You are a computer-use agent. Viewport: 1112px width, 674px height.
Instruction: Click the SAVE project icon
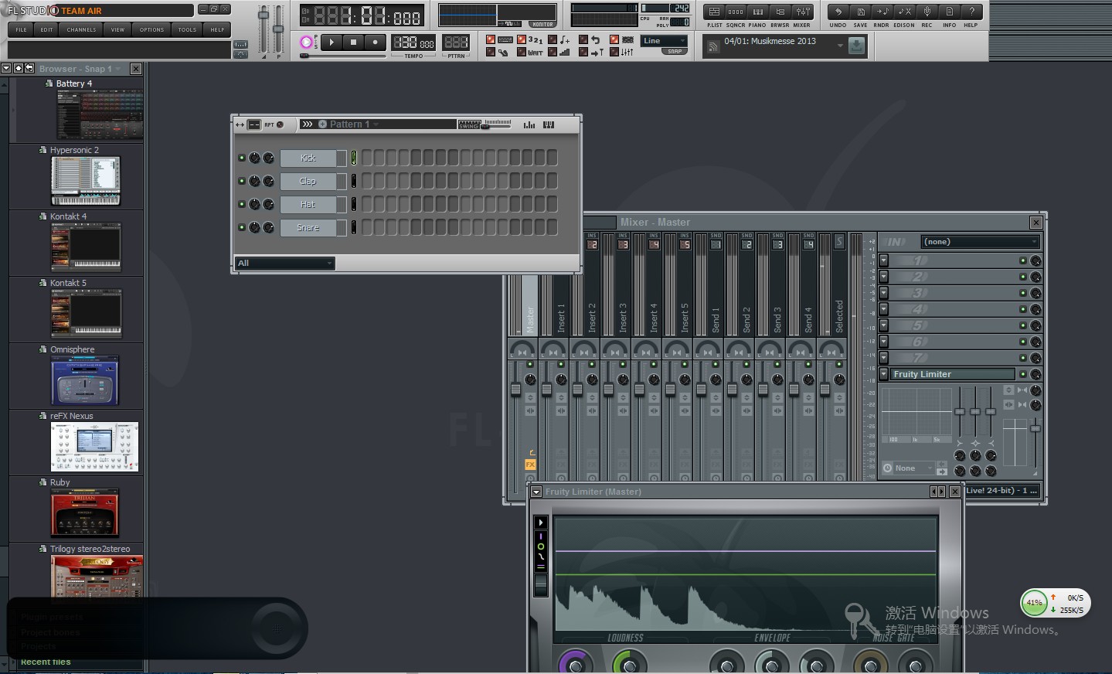(x=860, y=12)
